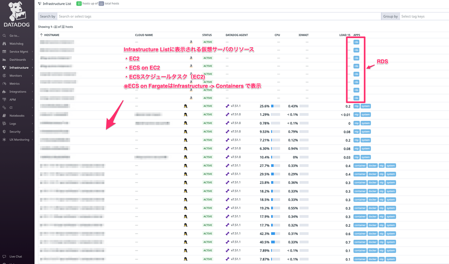
Task: Click the CPU bar showing 29.5%
Action: [x=275, y=174]
